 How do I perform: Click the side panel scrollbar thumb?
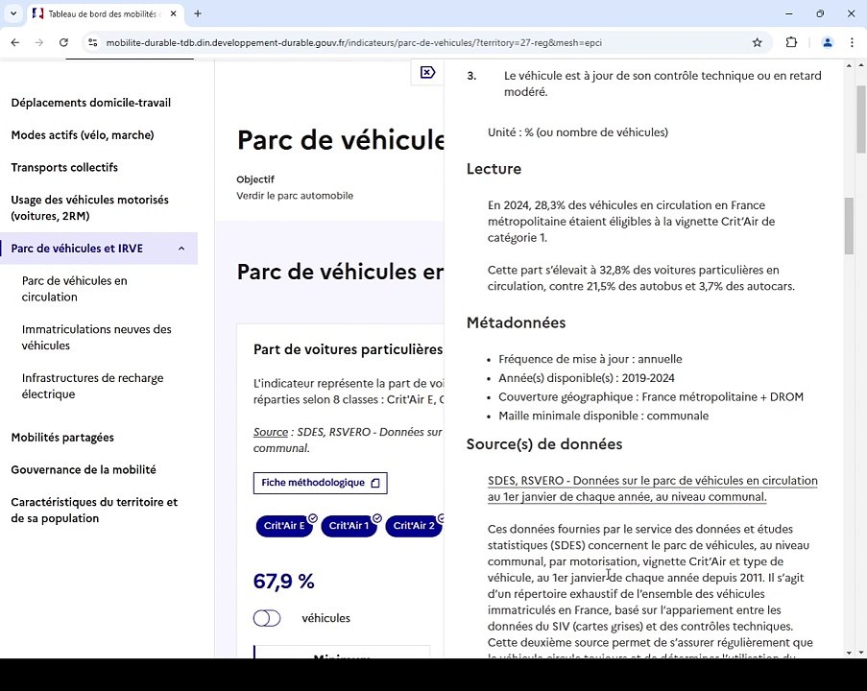[x=849, y=226]
